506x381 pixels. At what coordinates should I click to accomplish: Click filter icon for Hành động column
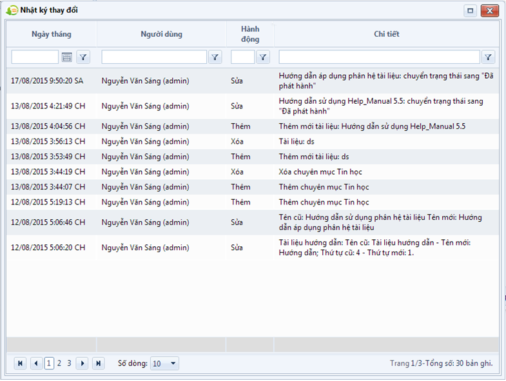point(263,57)
